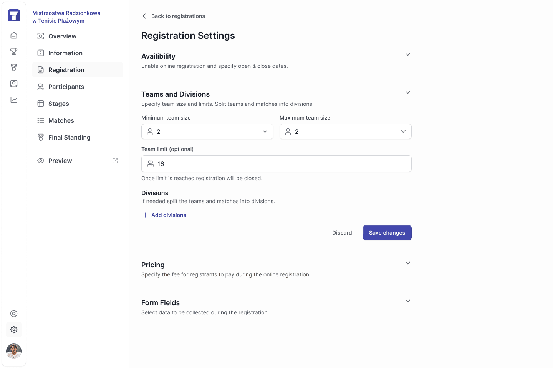
Task: Click the user avatar photo
Action: click(14, 351)
